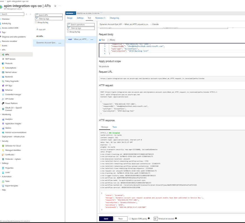Open the Change log tab
Screen dimensions: 245x223
(x=114, y=18)
